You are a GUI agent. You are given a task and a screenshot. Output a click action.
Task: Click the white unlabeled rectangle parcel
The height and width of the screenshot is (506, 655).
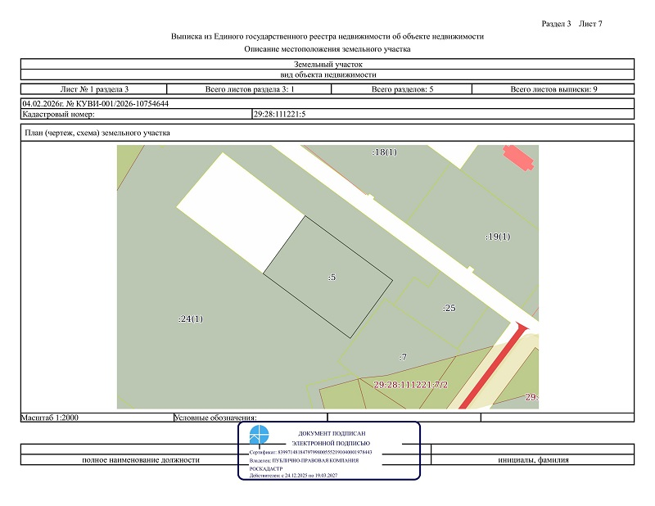coord(239,213)
